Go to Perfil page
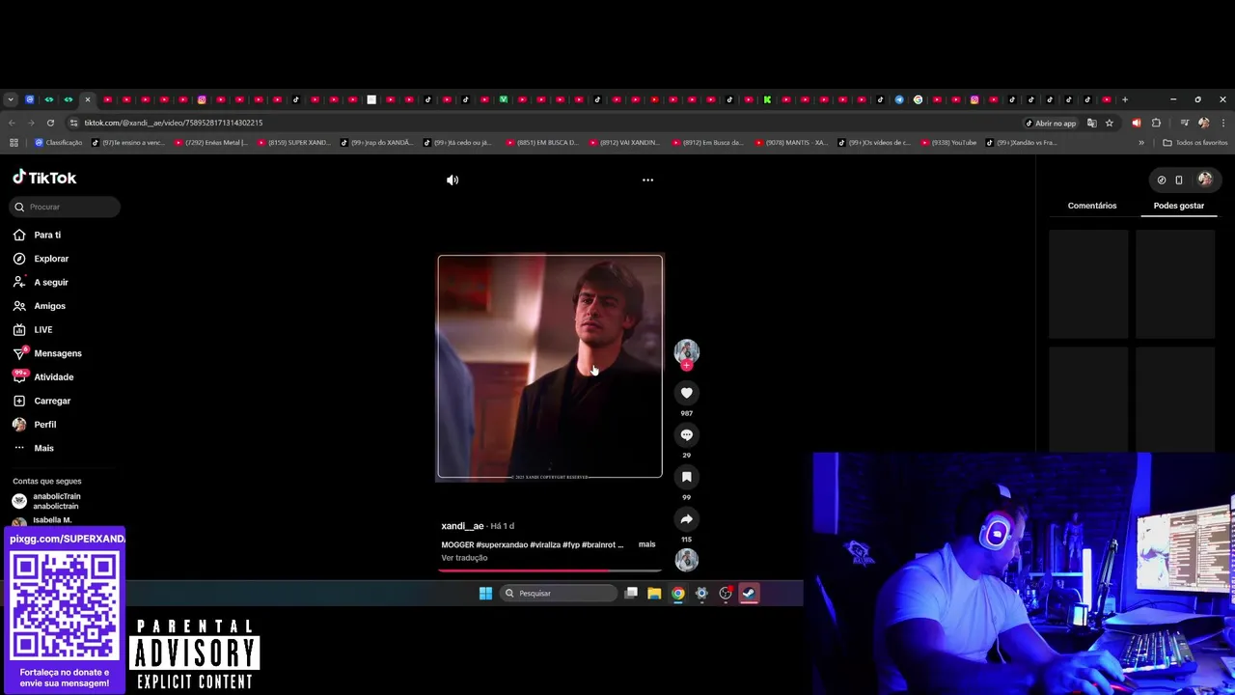Image resolution: width=1235 pixels, height=695 pixels. pyautogui.click(x=44, y=424)
